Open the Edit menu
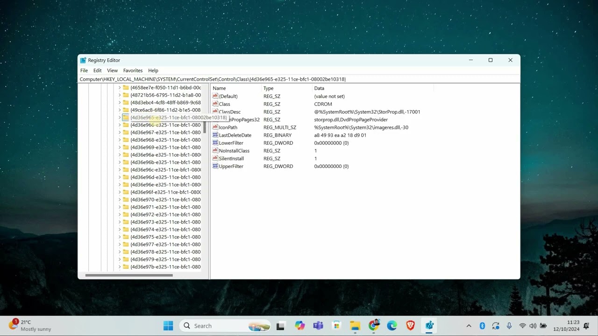598x336 pixels. [97, 70]
